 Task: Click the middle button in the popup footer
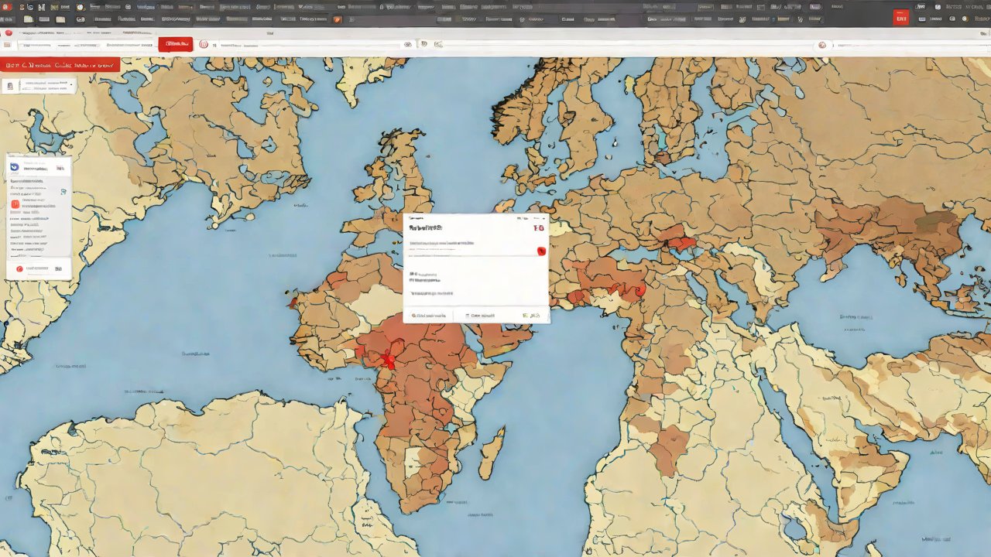[x=479, y=316]
